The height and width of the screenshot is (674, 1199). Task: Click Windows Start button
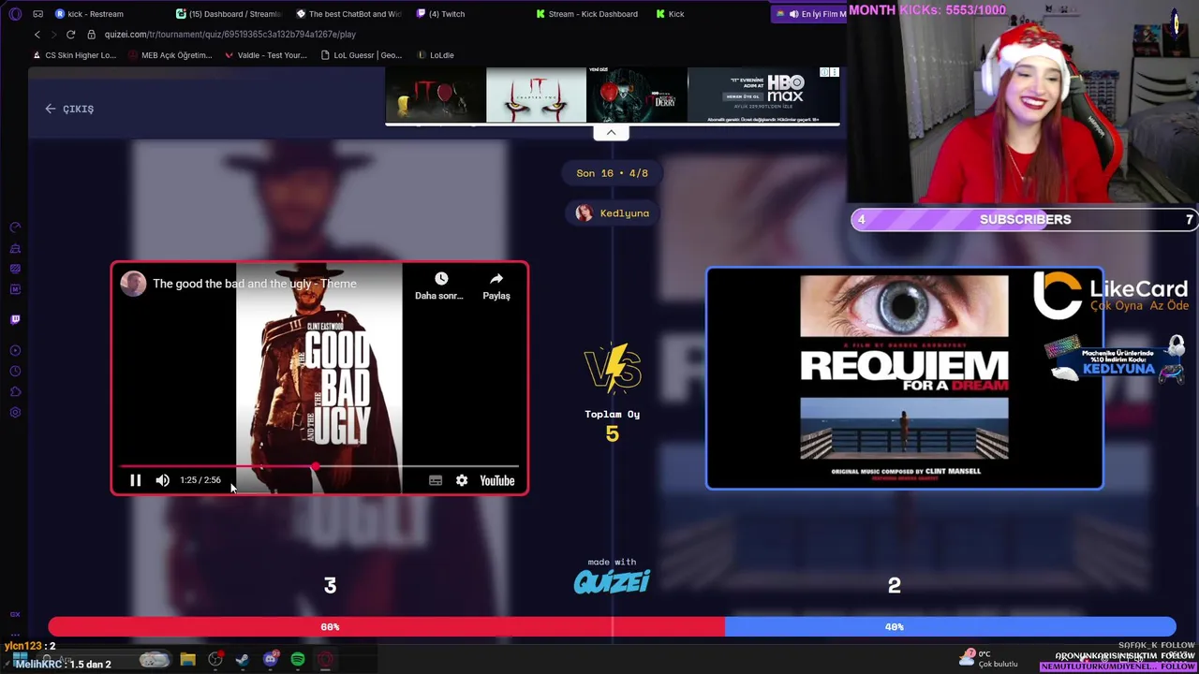[x=19, y=660]
